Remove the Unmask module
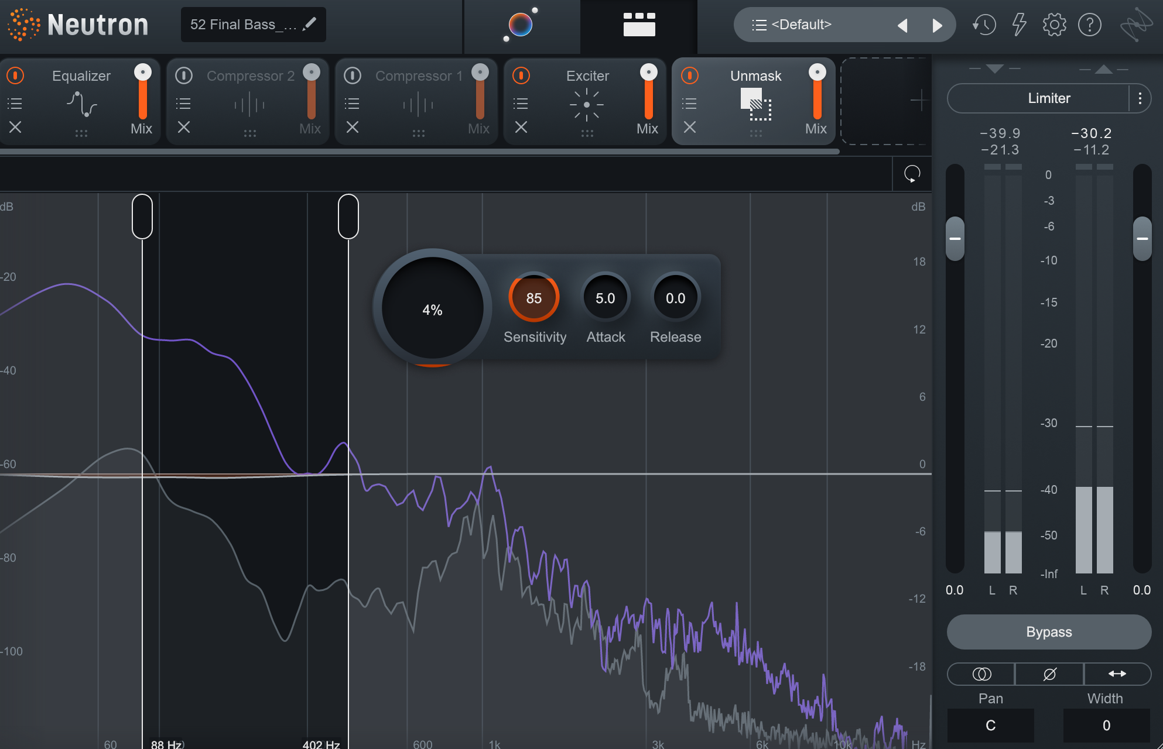Screen dimensions: 1163x749 tap(690, 127)
